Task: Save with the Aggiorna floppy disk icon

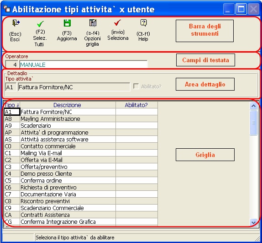Action: (x=67, y=23)
